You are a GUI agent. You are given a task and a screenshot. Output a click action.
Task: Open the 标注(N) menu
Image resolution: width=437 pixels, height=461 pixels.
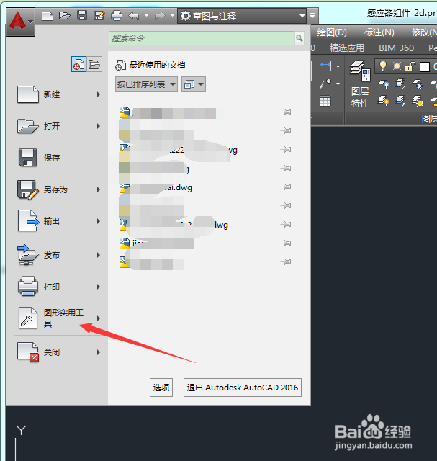379,32
